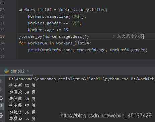Click the number 28 in the code
This screenshot has width=155, height=122.
pyautogui.click(x=66, y=30)
